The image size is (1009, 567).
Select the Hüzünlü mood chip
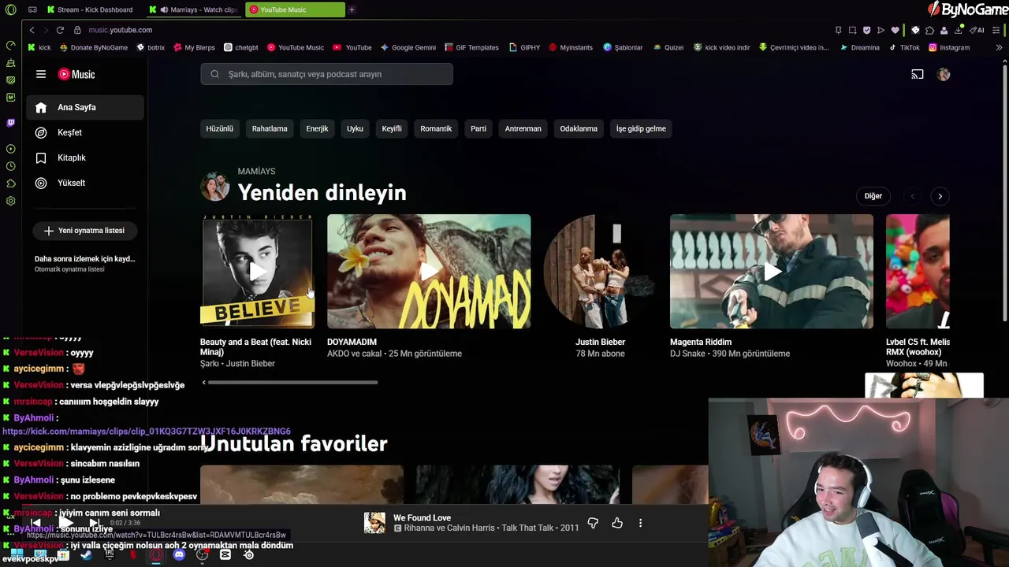click(x=219, y=128)
